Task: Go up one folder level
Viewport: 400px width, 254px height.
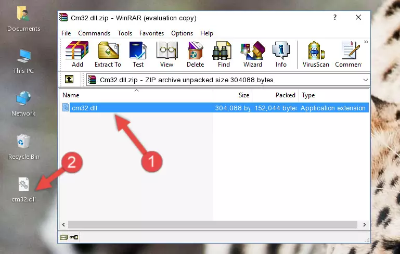Action: 69,80
